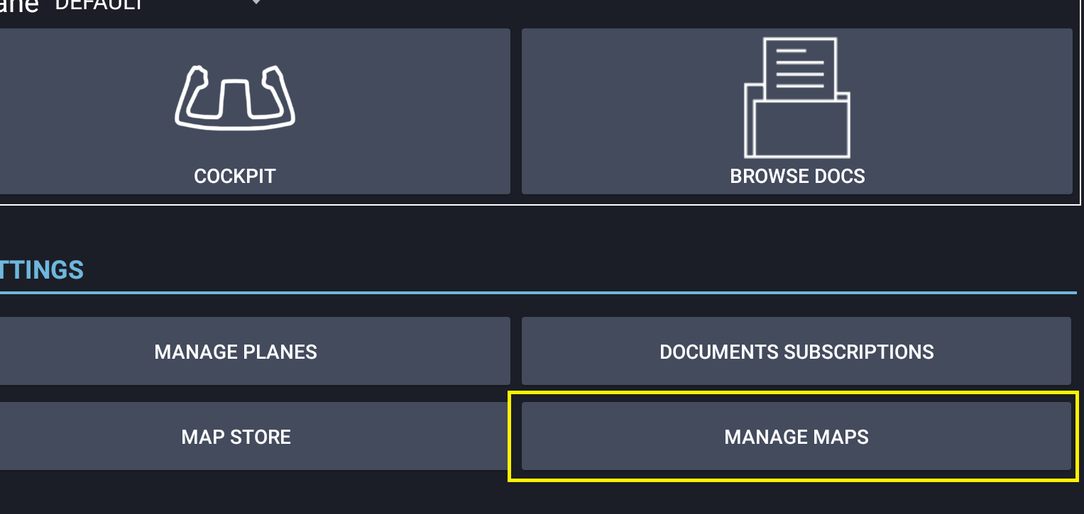Click the document folder icon
Image resolution: width=1084 pixels, height=514 pixels.
click(796, 98)
